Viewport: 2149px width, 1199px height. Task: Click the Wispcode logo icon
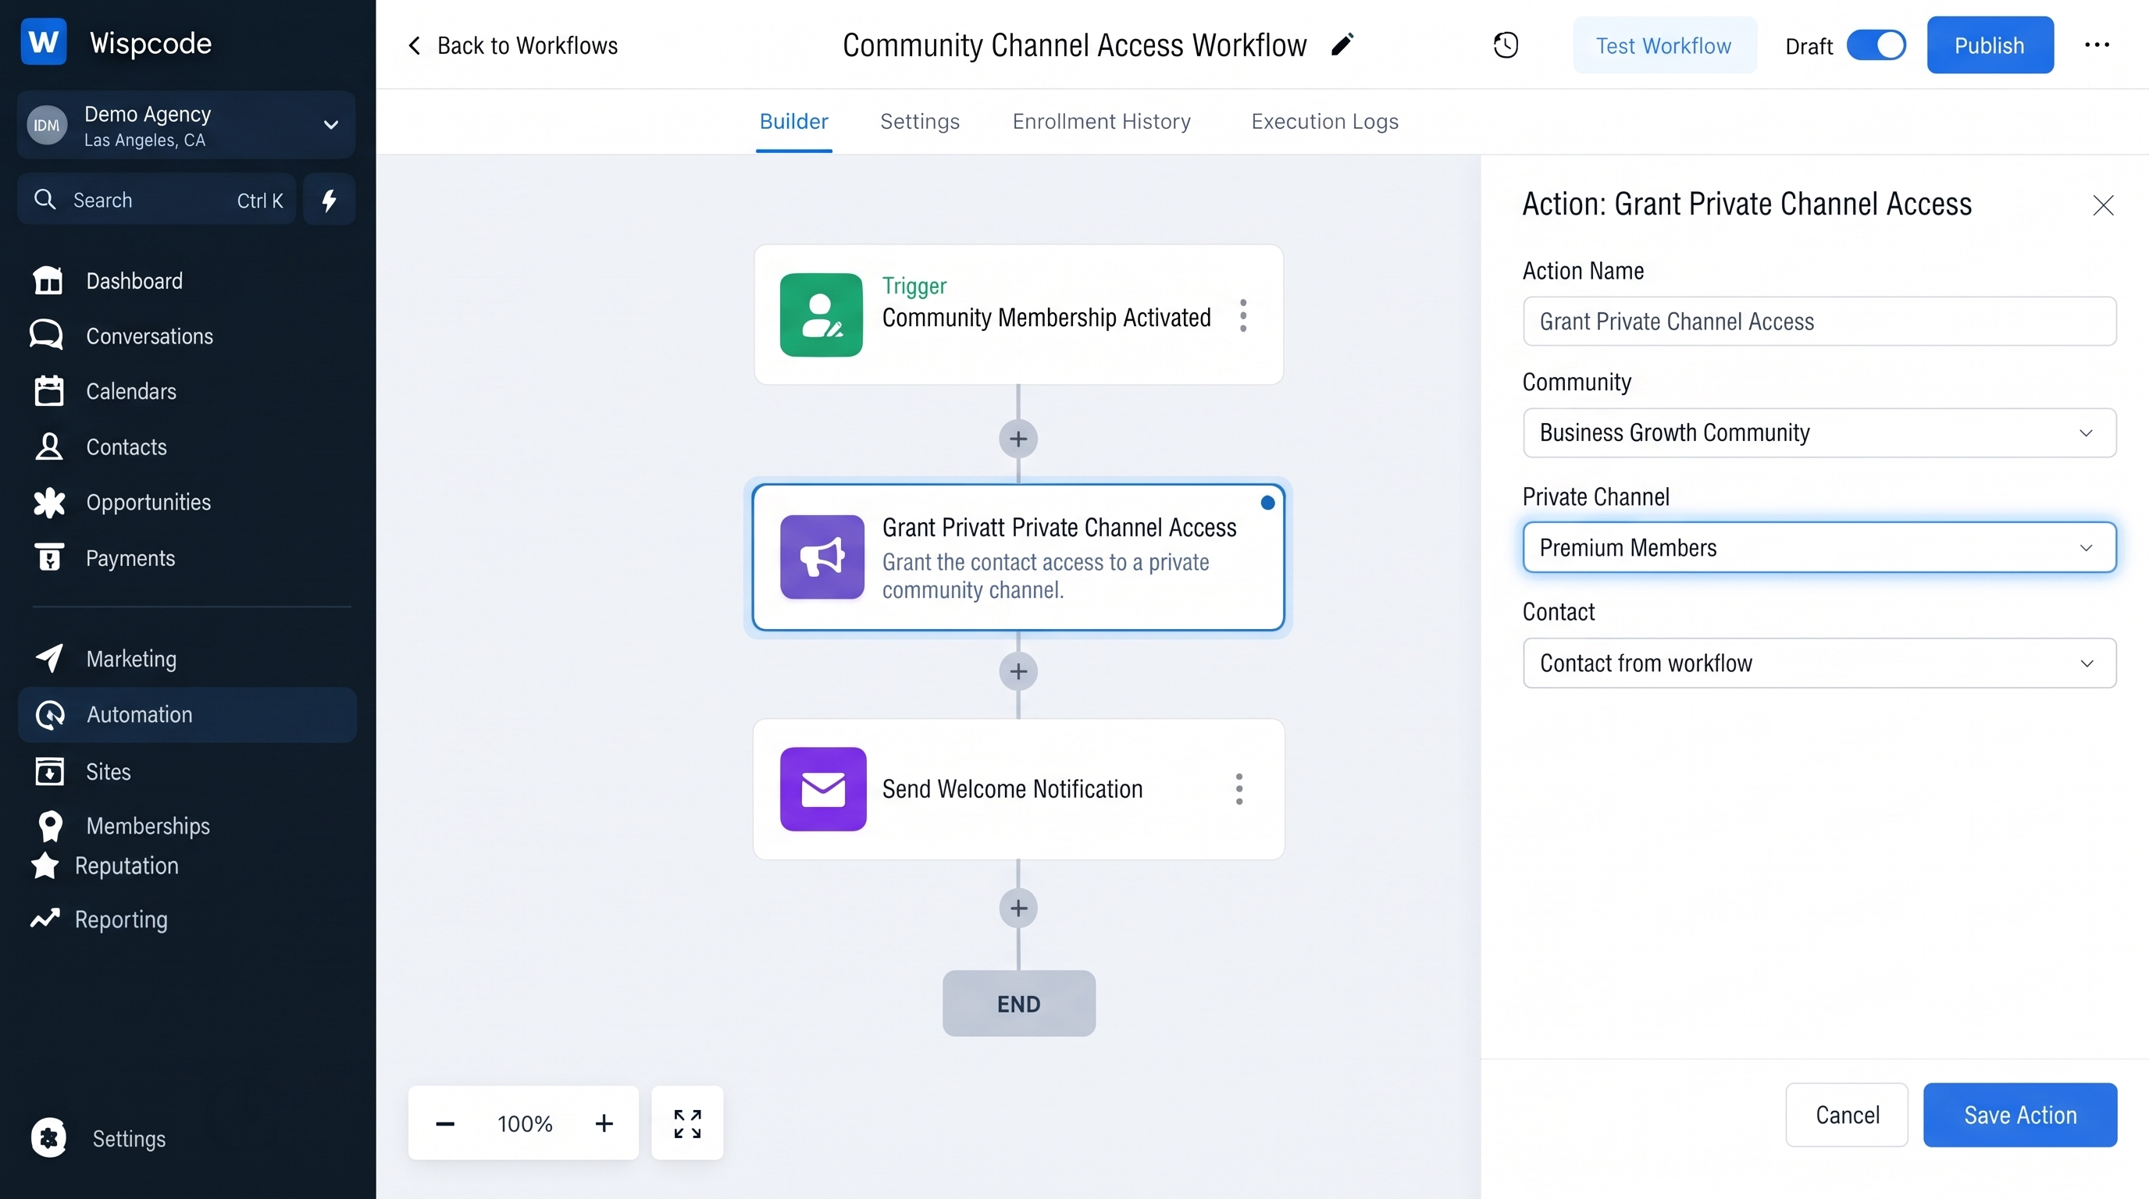[x=44, y=41]
